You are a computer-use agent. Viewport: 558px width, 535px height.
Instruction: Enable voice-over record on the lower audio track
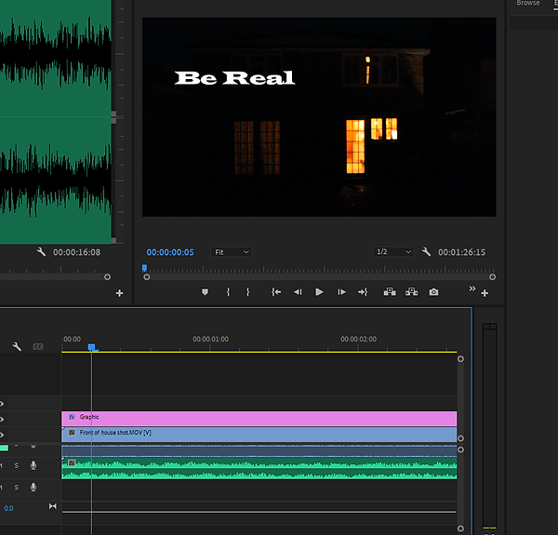33,487
